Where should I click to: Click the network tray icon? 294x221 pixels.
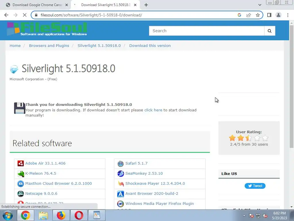(258, 216)
